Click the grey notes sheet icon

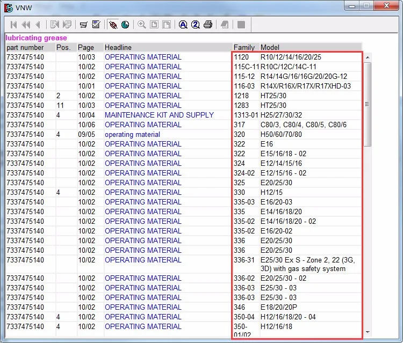click(225, 25)
